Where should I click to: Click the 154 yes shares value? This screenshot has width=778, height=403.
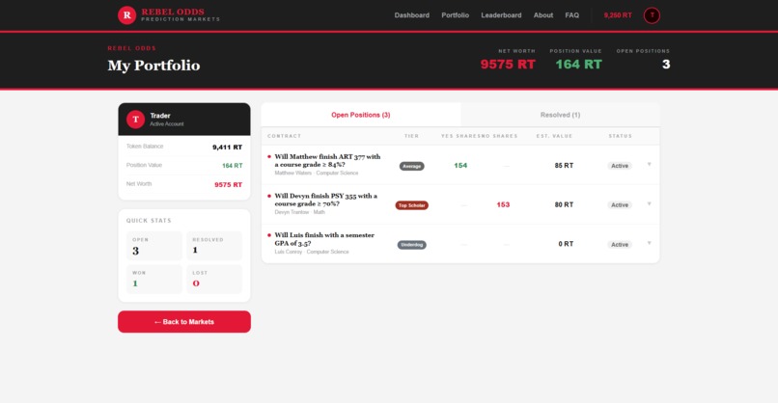click(x=460, y=166)
